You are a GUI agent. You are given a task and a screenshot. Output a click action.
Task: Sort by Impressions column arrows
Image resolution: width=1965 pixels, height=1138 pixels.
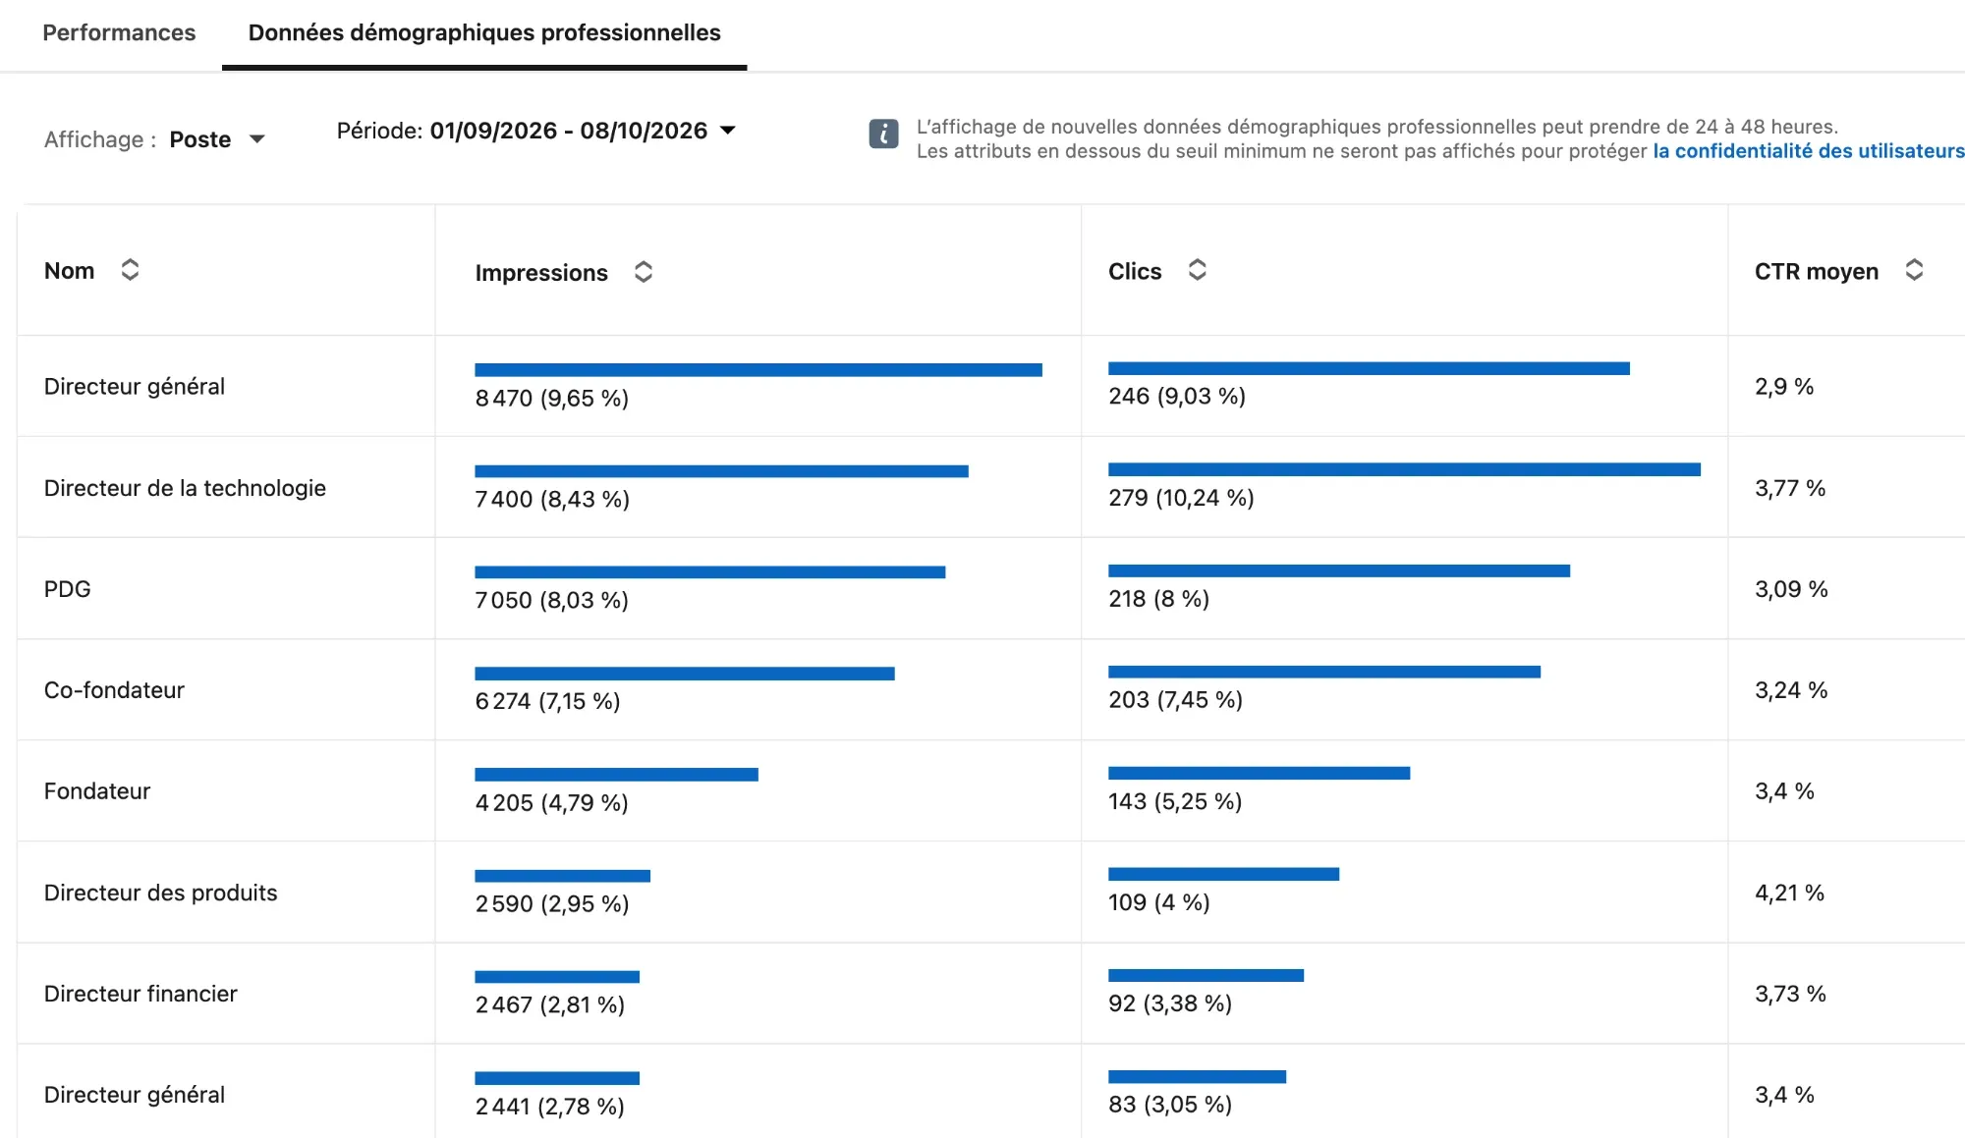point(644,272)
